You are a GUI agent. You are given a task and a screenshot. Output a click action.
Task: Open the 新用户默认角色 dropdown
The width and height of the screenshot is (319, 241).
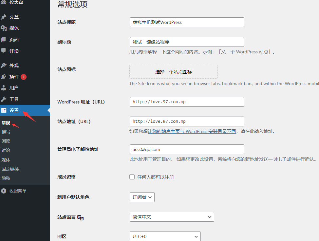(x=142, y=197)
